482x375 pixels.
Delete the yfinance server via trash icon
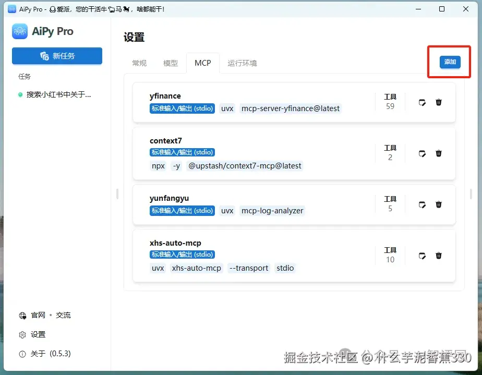point(439,102)
